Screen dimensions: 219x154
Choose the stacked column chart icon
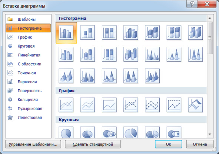click(x=87, y=32)
